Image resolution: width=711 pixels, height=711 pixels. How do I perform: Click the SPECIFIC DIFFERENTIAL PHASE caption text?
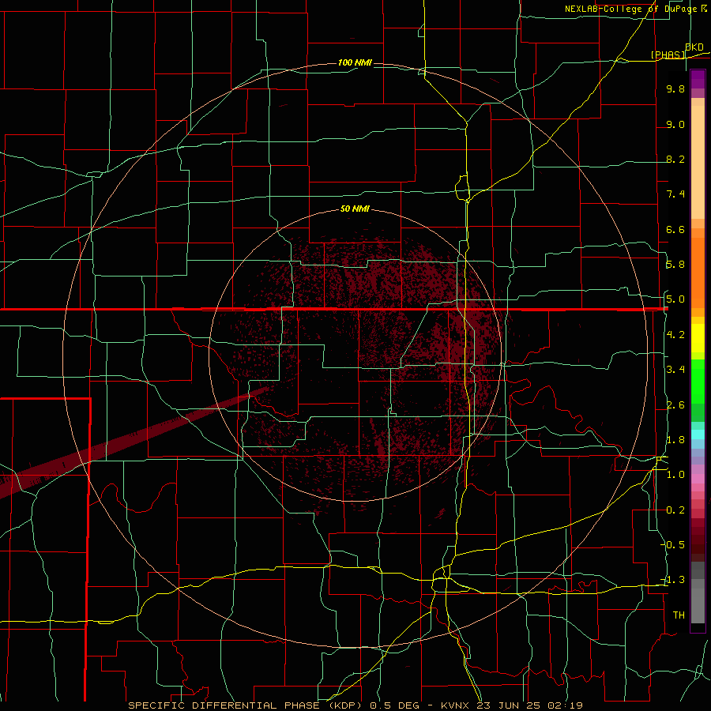[x=225, y=705]
